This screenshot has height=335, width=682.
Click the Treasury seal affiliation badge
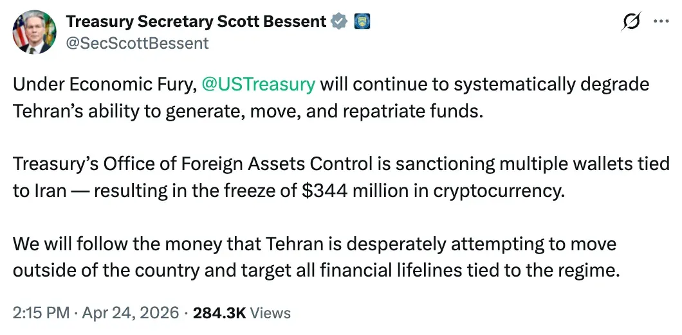click(361, 22)
